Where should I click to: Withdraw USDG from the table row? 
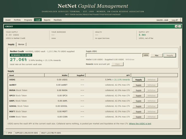[x=152, y=80]
